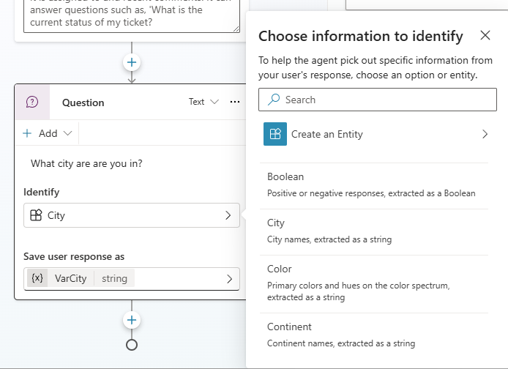Click 'Positive or negative responses' Boolean description

[371, 193]
